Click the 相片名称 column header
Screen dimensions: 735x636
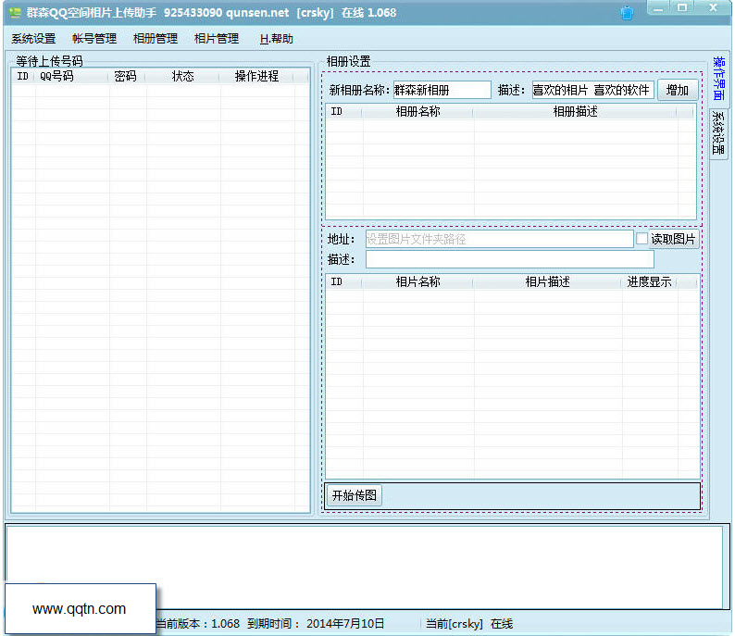click(x=417, y=281)
